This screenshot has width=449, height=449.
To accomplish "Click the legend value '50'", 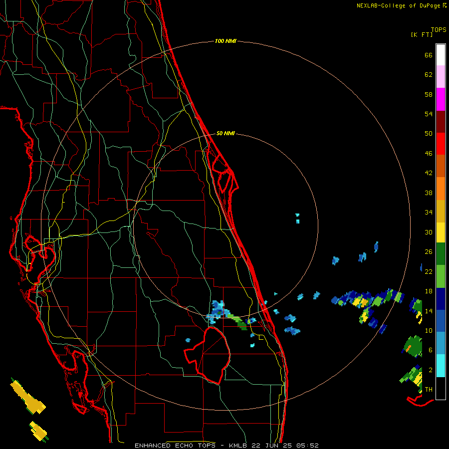I will point(429,134).
